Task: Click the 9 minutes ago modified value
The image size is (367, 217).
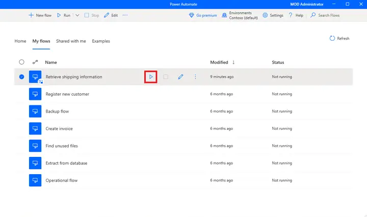Action: point(222,77)
